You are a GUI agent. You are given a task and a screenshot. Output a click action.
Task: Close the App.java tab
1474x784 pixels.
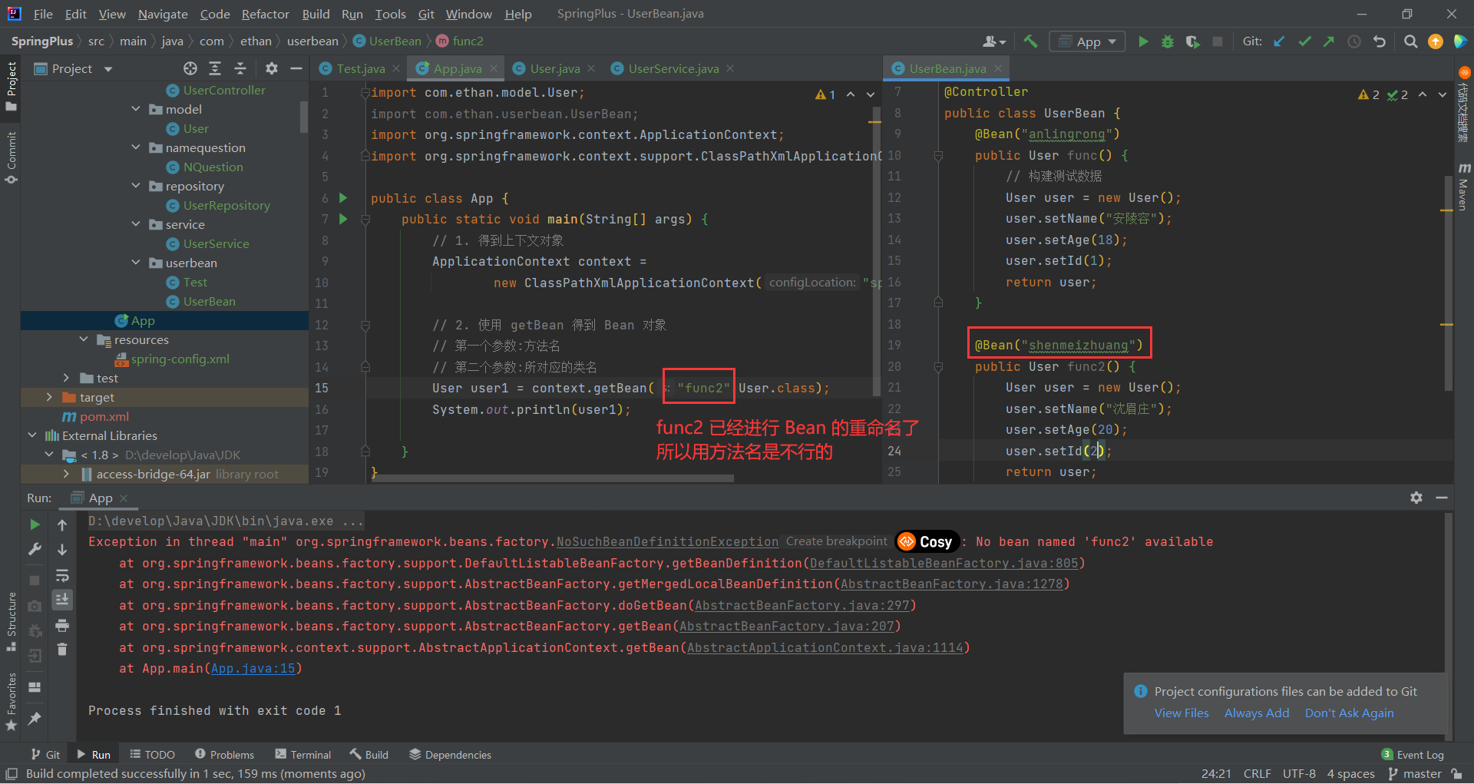494,68
